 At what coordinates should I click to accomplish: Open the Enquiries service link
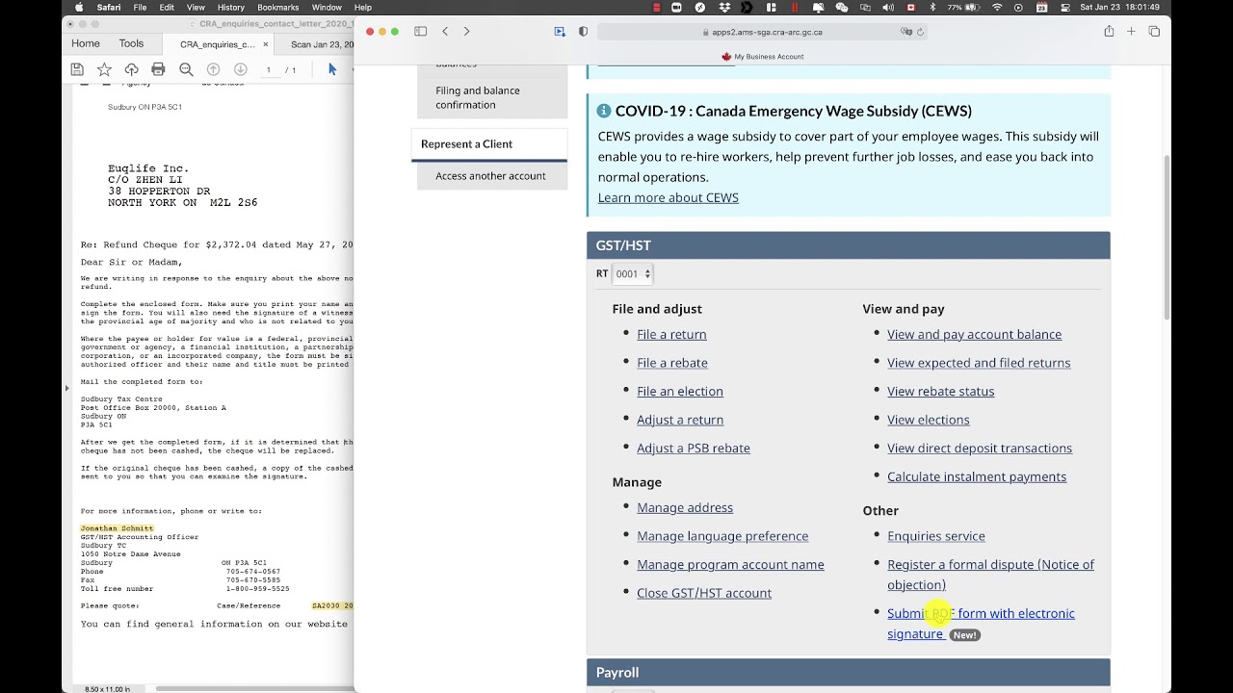pyautogui.click(x=936, y=536)
